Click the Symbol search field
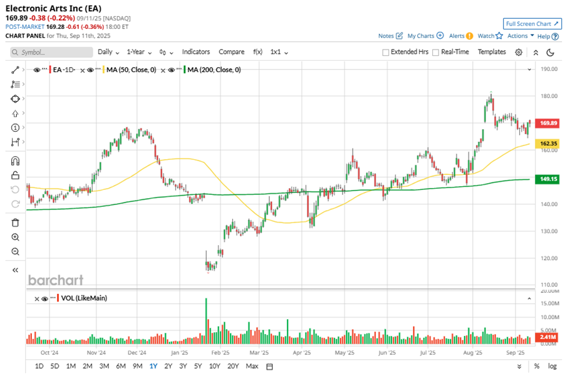565x378 pixels. point(51,52)
